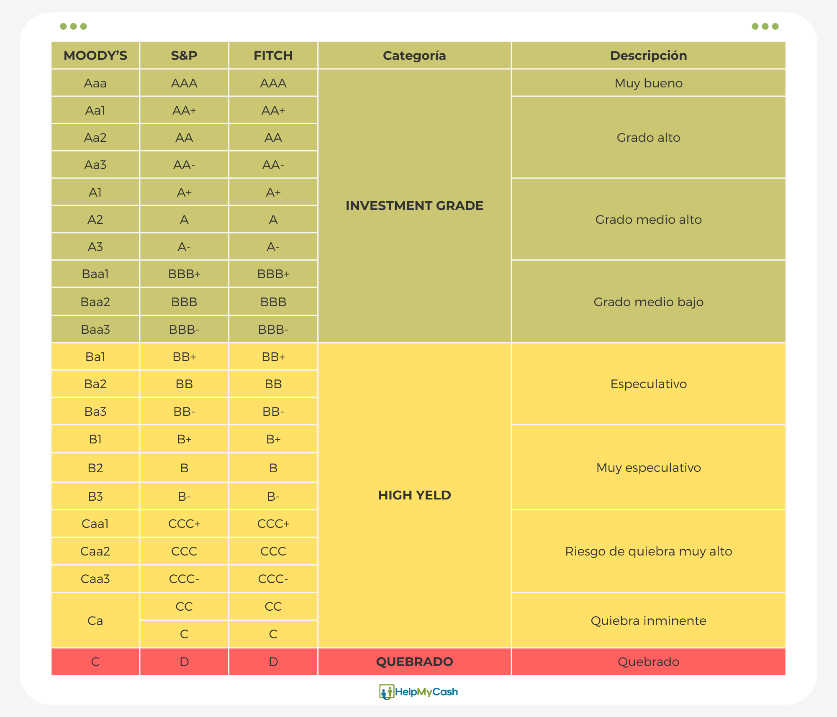Select the Categoría column header

(414, 55)
